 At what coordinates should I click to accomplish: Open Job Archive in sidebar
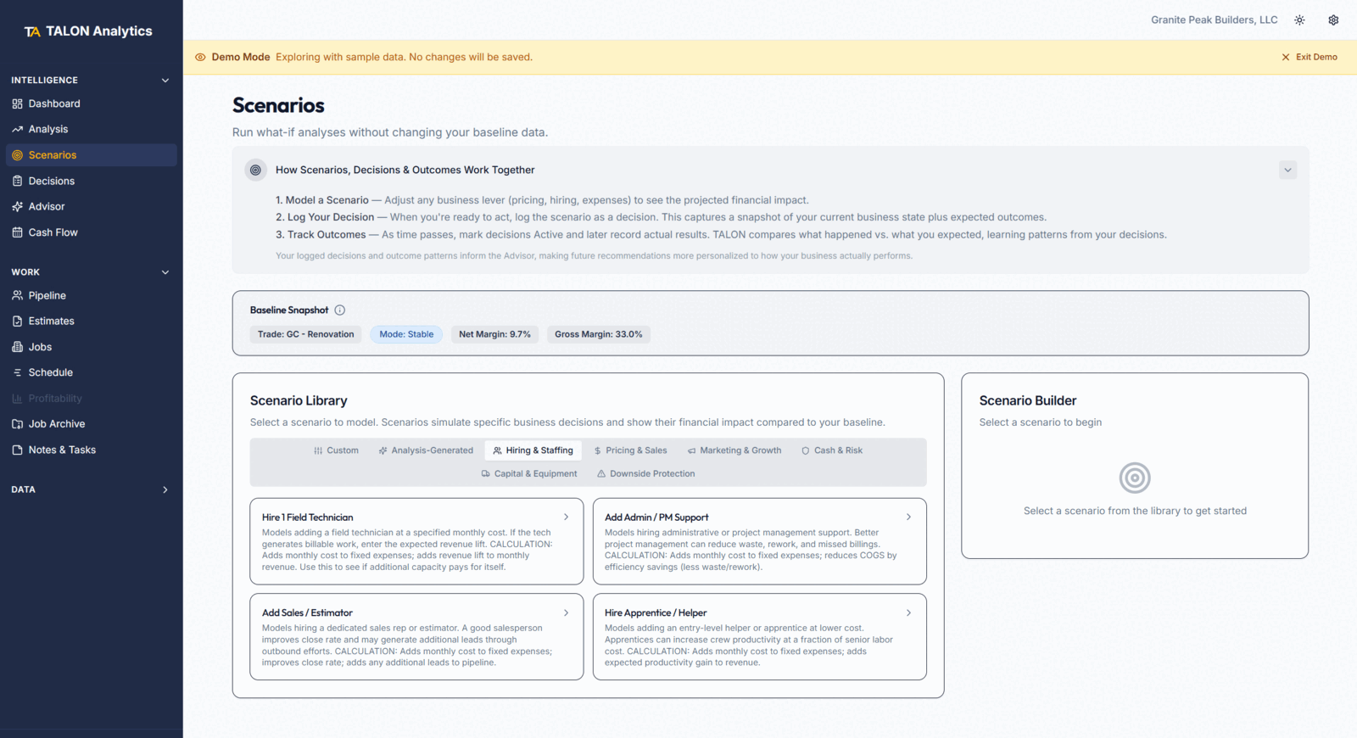tap(92, 424)
